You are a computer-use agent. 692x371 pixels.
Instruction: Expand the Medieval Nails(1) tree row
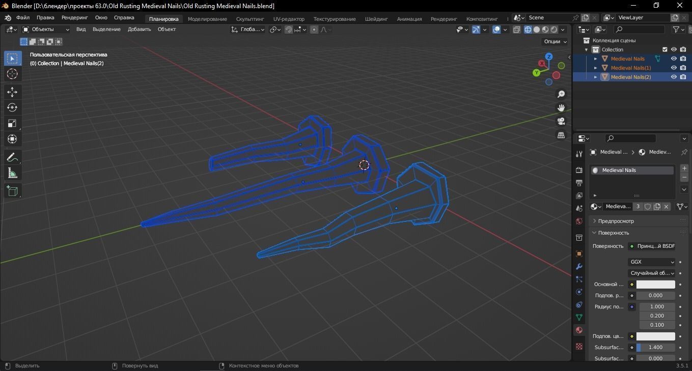point(595,68)
